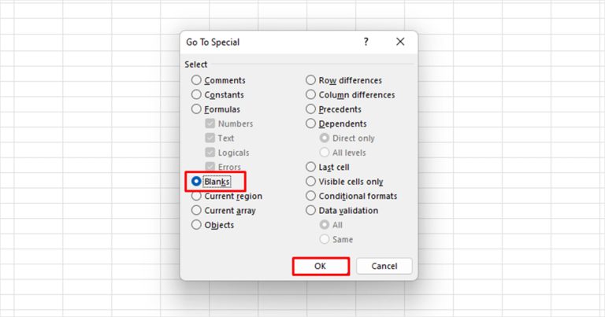Toggle the Numbers checkbox under Formulas
Viewport: 605px width, 317px height.
210,123
